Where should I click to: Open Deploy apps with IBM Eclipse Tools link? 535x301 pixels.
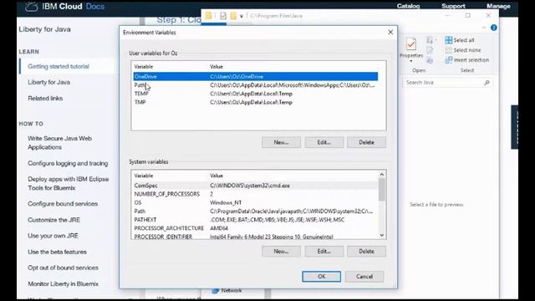[69, 183]
